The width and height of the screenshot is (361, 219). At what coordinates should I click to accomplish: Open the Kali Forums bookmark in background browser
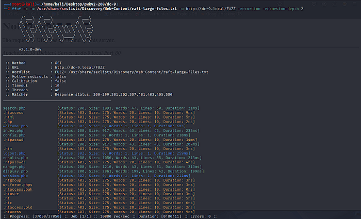point(118,14)
